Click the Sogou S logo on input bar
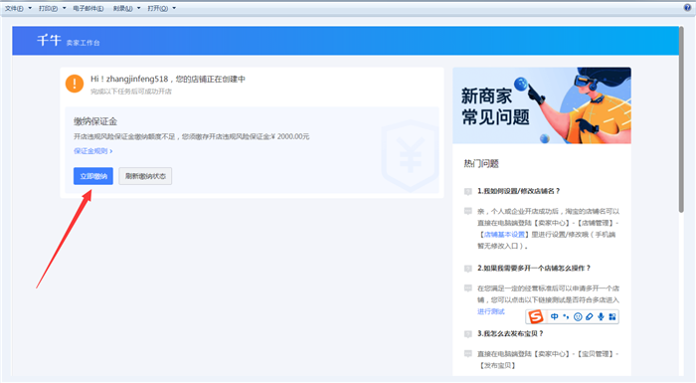Viewport: 696px width, 383px height. (x=536, y=316)
